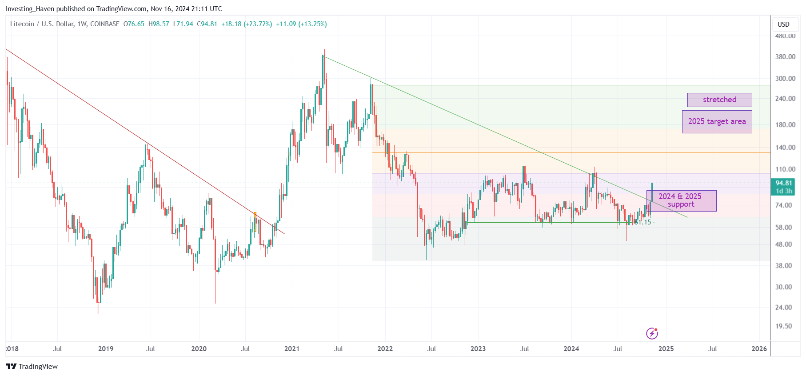Click the 2024 label on time axis

(x=571, y=349)
